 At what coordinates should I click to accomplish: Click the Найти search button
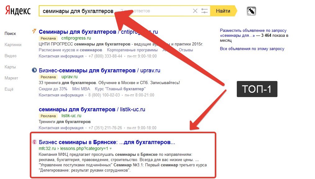(223, 11)
